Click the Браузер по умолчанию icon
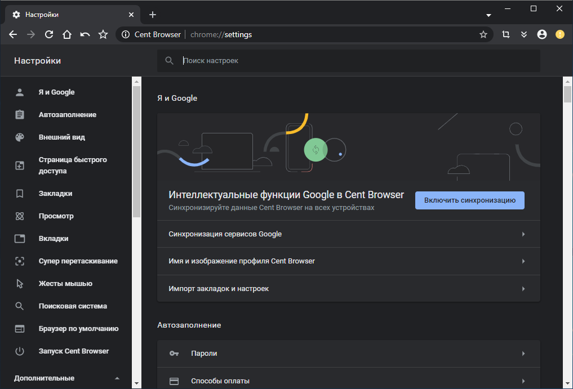Screen dimensions: 573x389 pos(20,329)
